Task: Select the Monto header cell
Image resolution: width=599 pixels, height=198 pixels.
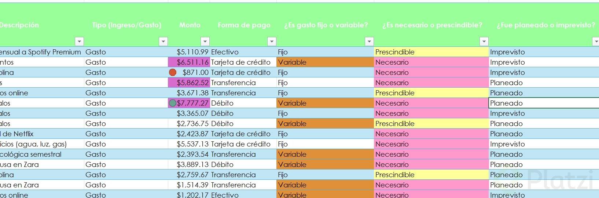Action: (x=189, y=25)
